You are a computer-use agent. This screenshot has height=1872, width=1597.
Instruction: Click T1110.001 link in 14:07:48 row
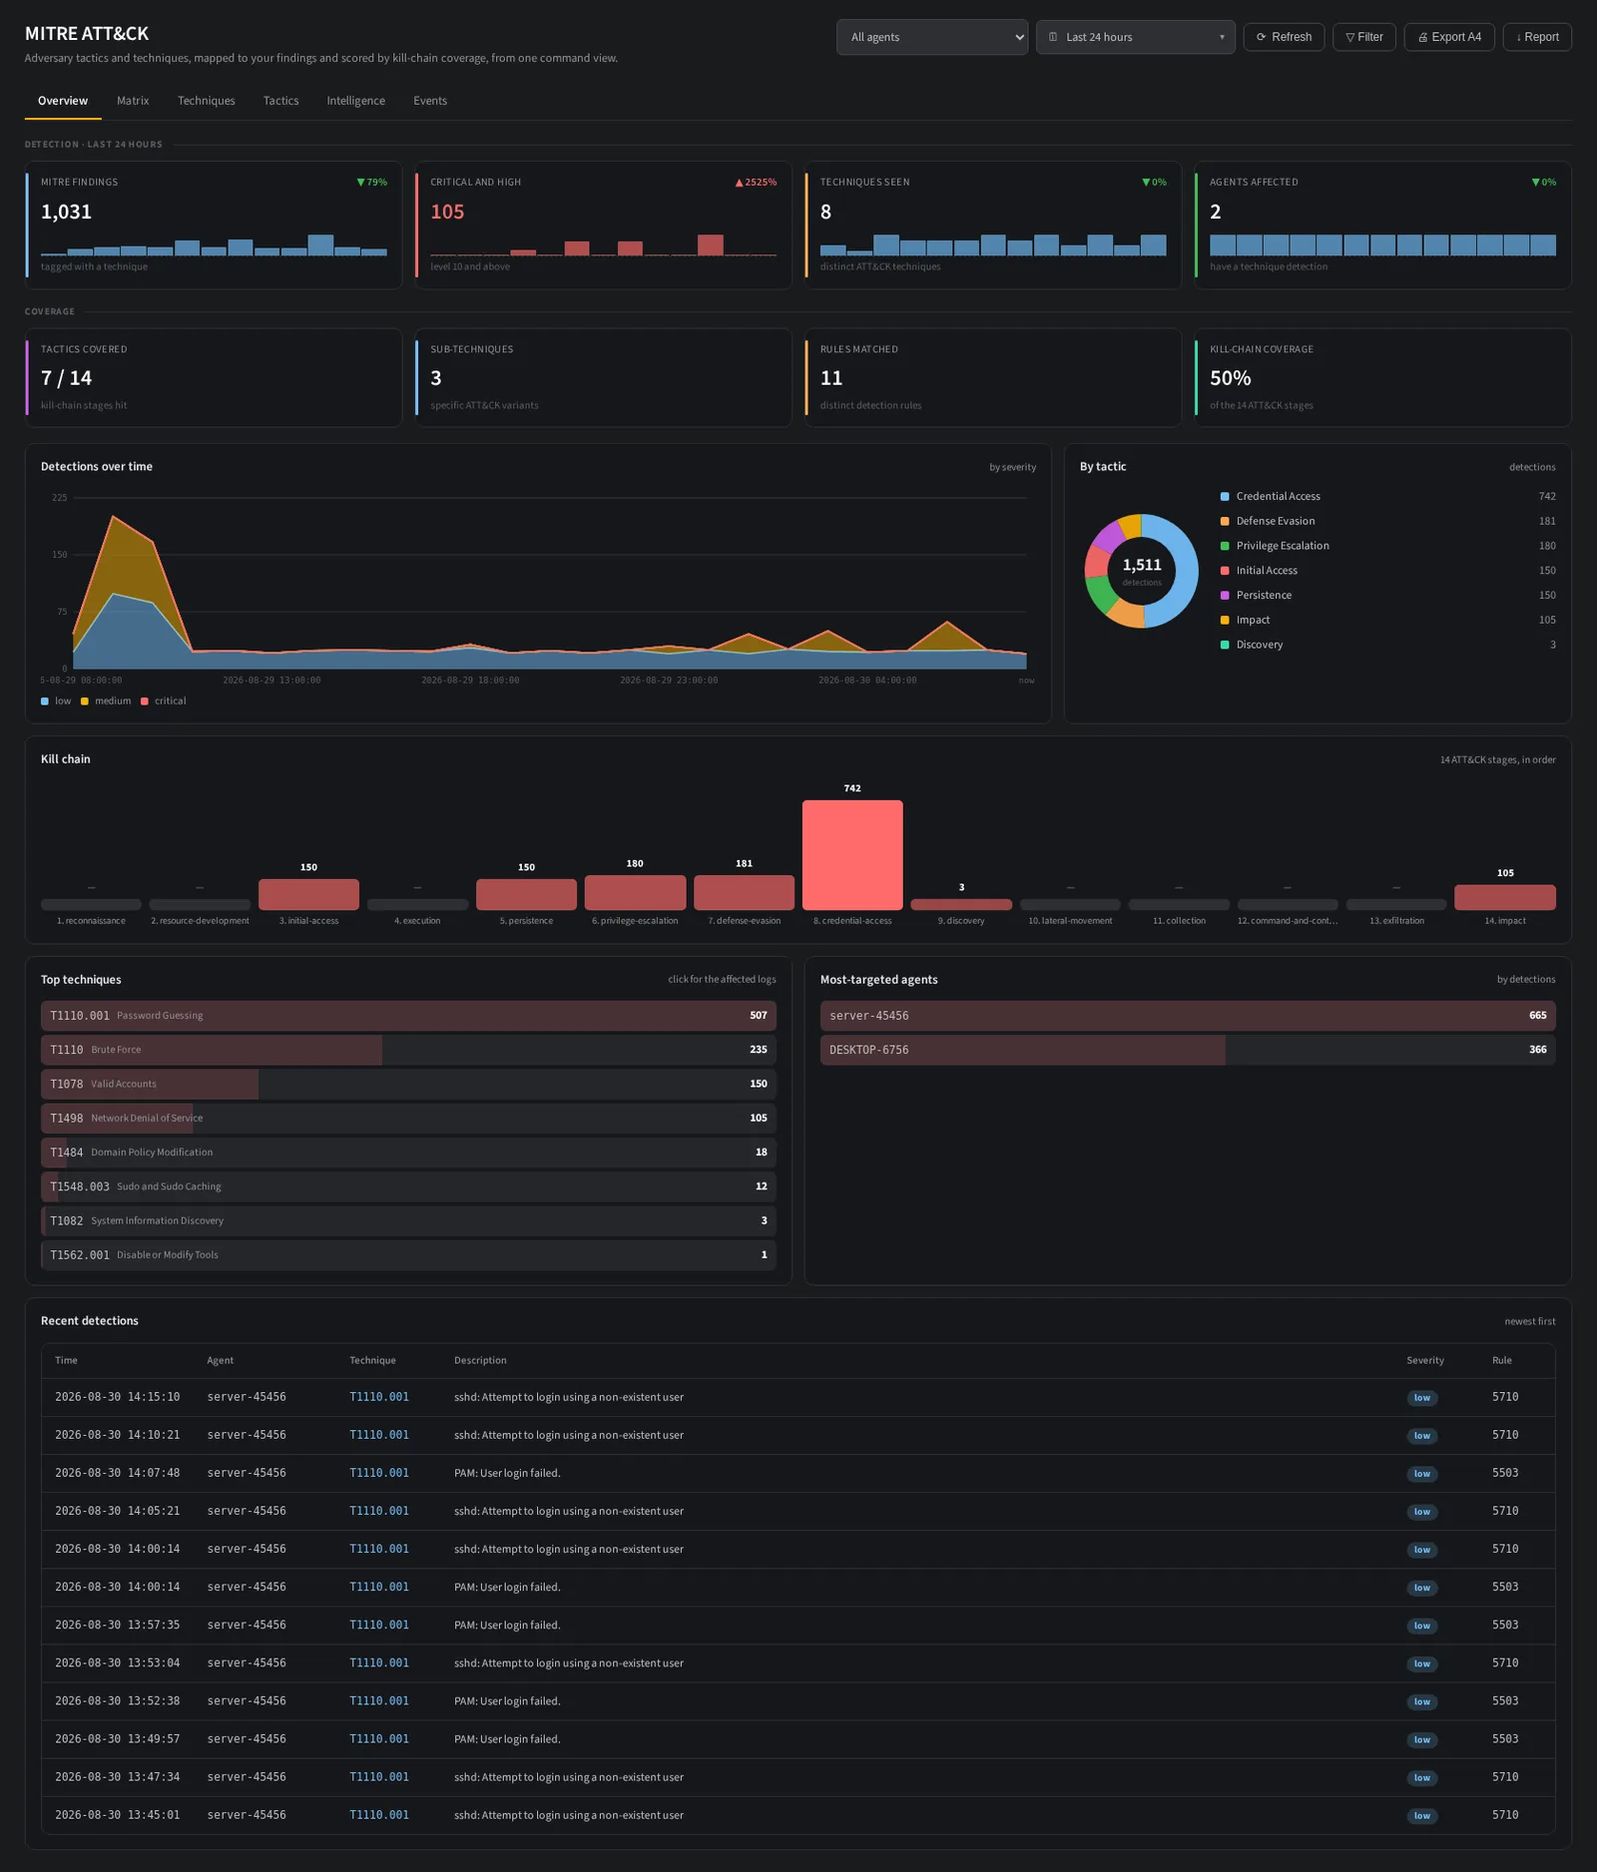[x=379, y=1473]
